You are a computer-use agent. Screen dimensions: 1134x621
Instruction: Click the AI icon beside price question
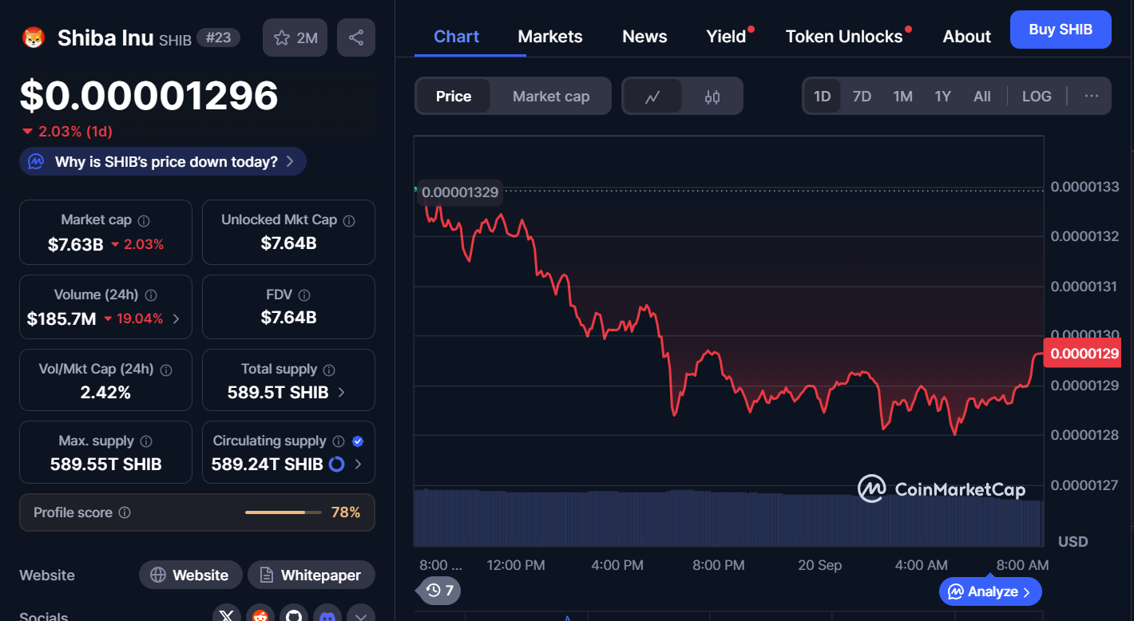pyautogui.click(x=36, y=161)
